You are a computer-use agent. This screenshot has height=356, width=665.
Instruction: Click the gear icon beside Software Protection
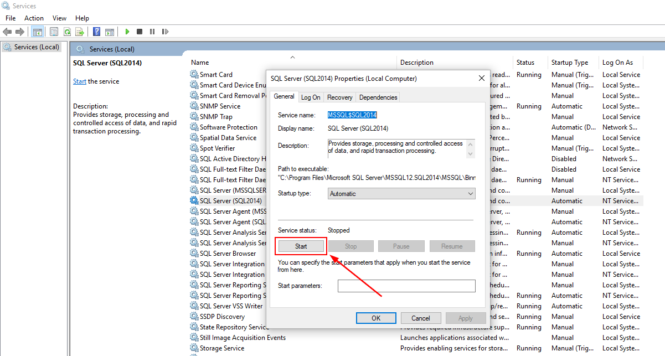(194, 127)
